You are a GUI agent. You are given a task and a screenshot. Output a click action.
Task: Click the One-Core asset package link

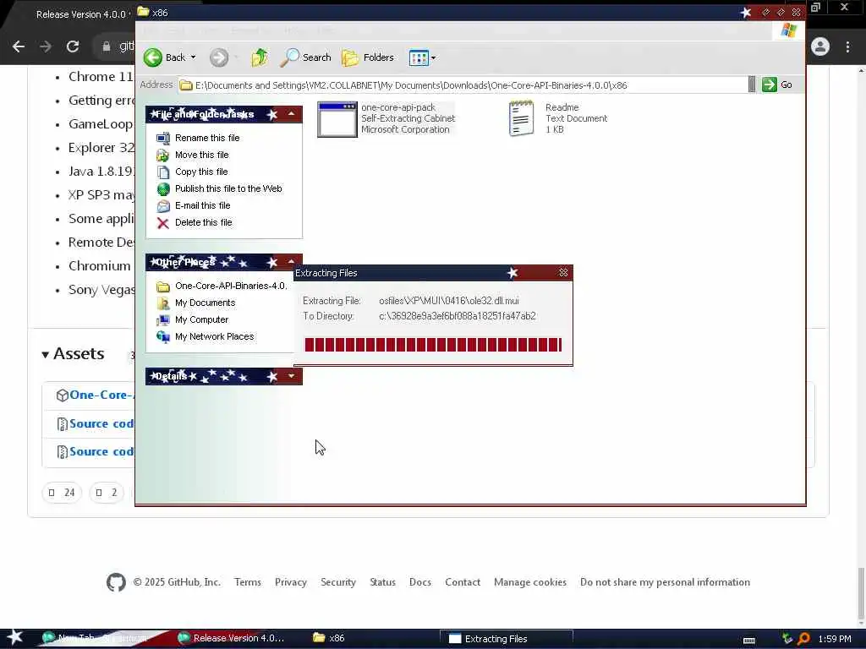coord(101,395)
